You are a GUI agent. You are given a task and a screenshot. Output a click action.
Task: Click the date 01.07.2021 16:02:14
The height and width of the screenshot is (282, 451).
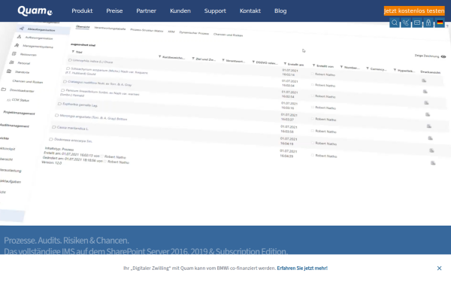click(x=290, y=72)
